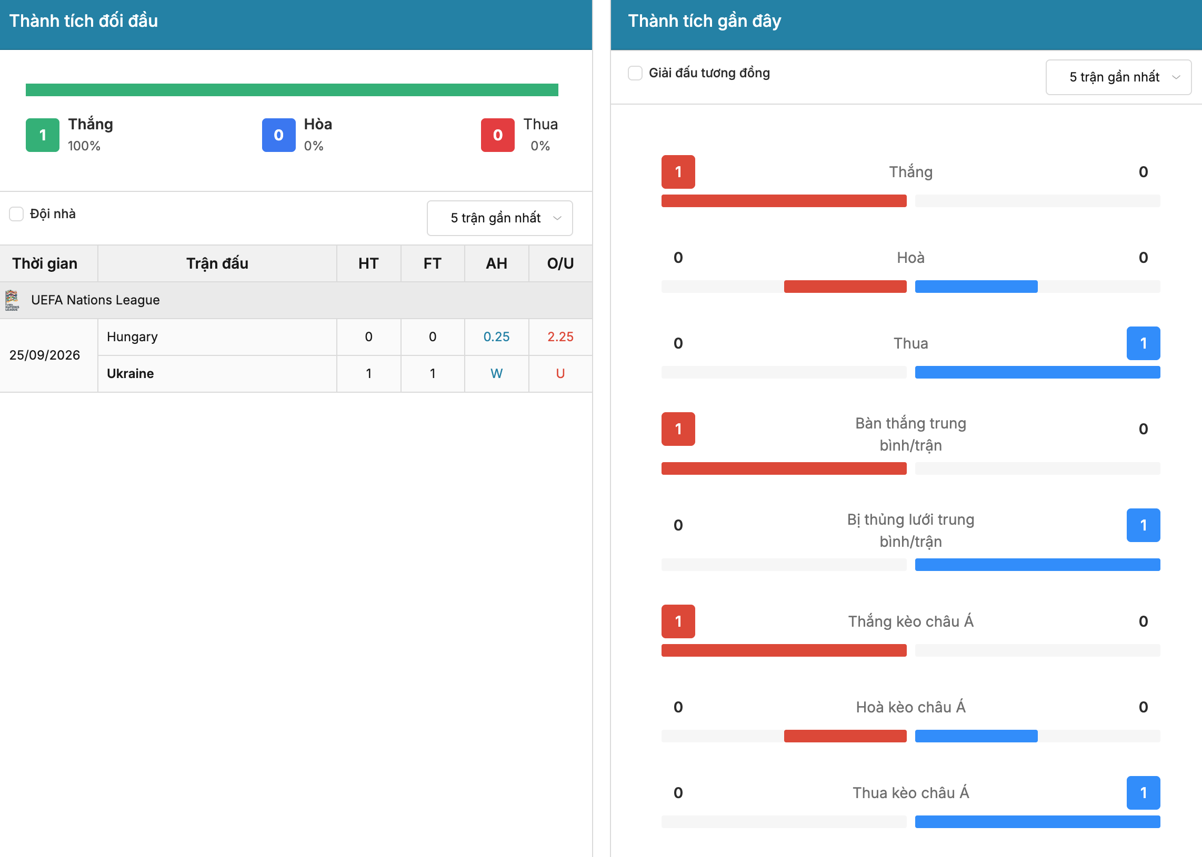1202x857 pixels.
Task: Open the recent-form 5 trận gần nhất dropdown
Action: 1118,77
